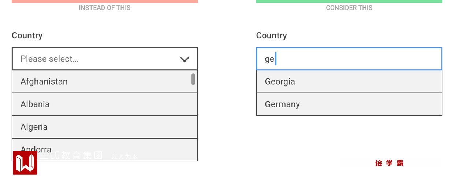Open the 'Please select…' country dropdown
Viewport: 454px width, 184px height.
(99, 59)
